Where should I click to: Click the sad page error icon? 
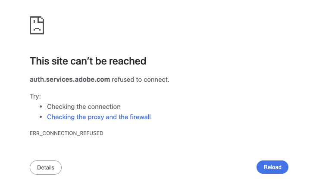click(x=37, y=25)
